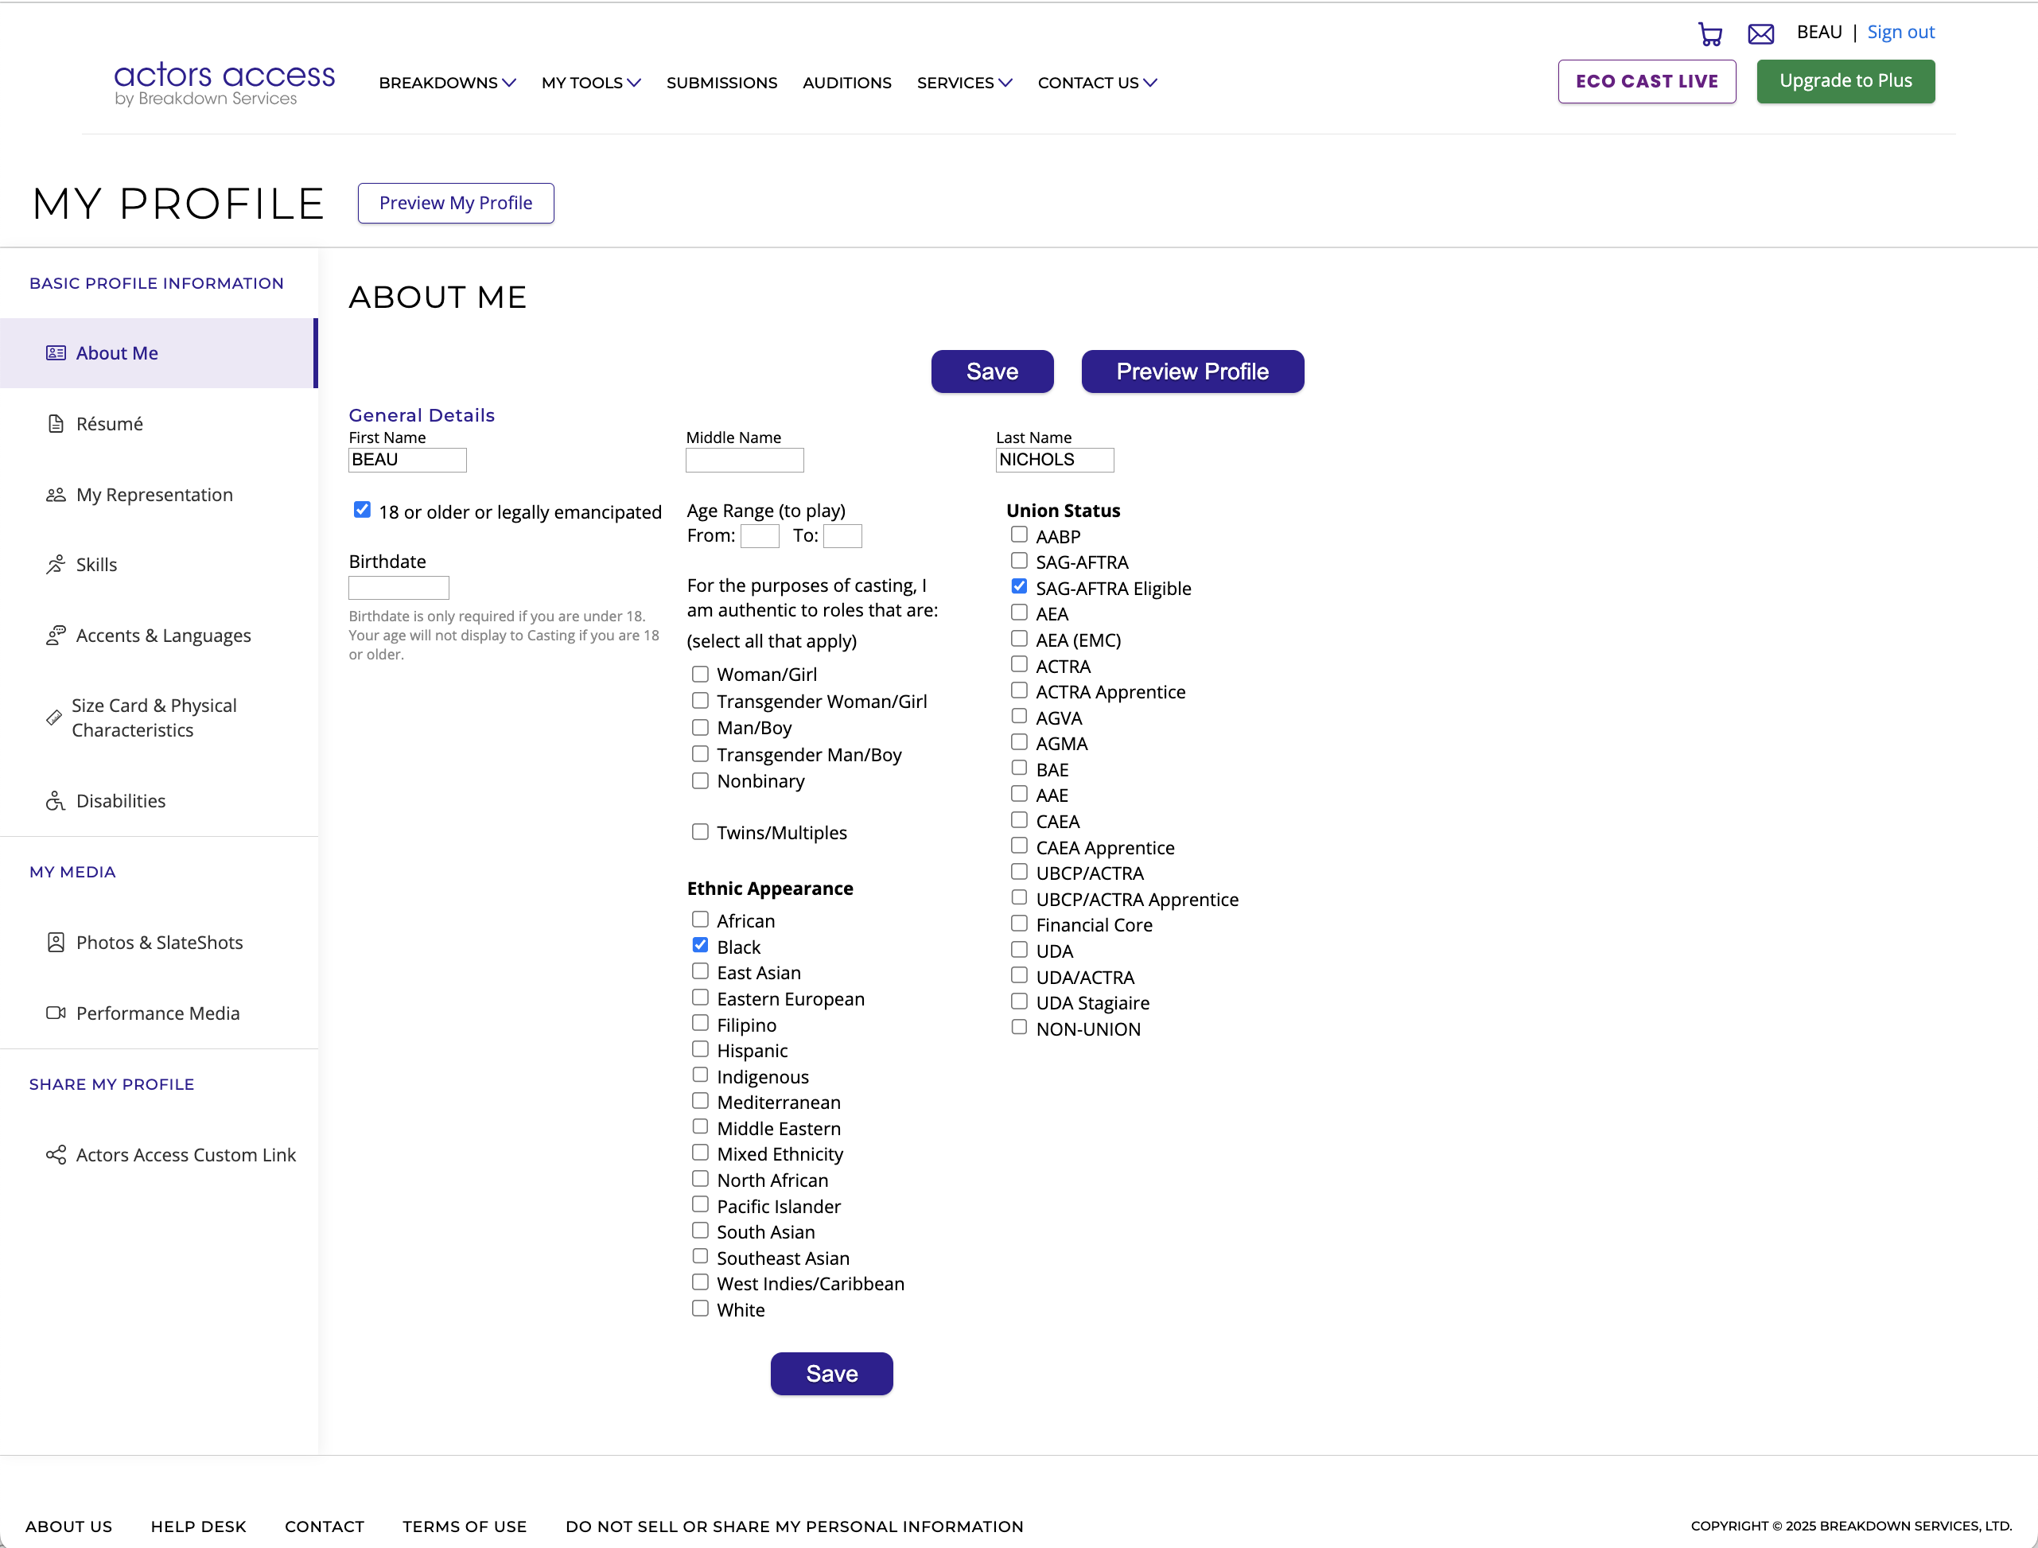Click the My Representation people icon

click(56, 495)
